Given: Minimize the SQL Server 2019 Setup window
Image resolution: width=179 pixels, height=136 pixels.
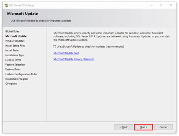Looking at the screenshot, I should (x=151, y=5).
